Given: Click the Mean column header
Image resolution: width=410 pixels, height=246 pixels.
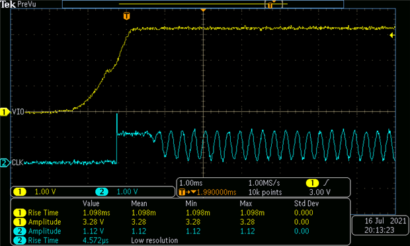Looking at the screenshot, I should coord(139,204).
